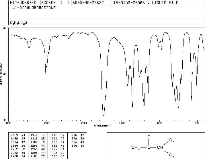The width and height of the screenshot is (205, 159).
Task: Click the 0 label on transmittance axis
Action: tap(5, 120)
